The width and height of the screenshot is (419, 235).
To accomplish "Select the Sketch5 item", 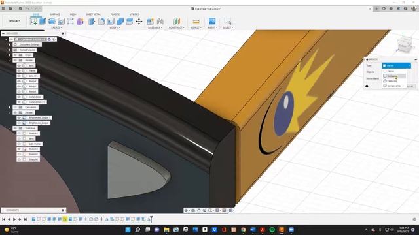I will coord(33,154).
